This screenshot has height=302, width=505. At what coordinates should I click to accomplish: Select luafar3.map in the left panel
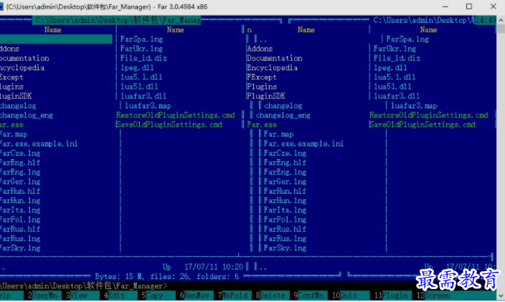click(148, 106)
